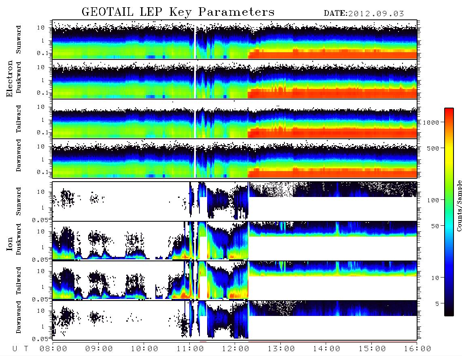
Task: Select the 14:00 time tick label
Action: [326, 349]
